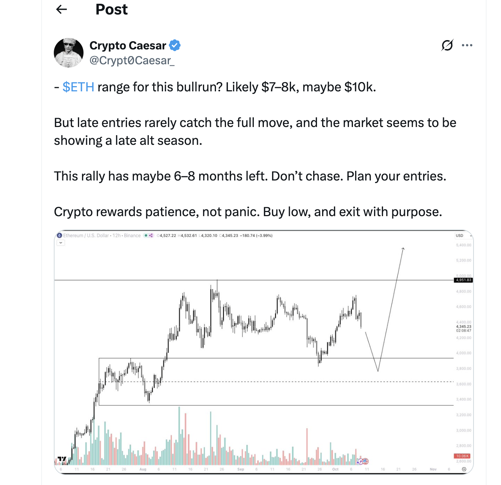The image size is (501, 485).
Task: Click the lightning bolt event marker
Action: [360, 461]
